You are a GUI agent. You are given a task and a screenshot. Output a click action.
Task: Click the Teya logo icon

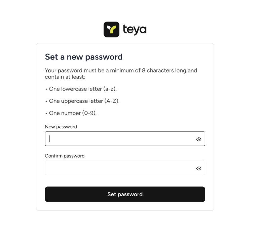[111, 30]
